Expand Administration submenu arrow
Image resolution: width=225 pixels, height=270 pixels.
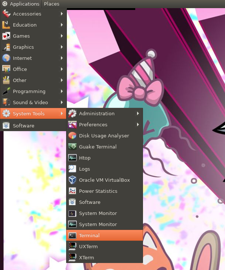[138, 113]
